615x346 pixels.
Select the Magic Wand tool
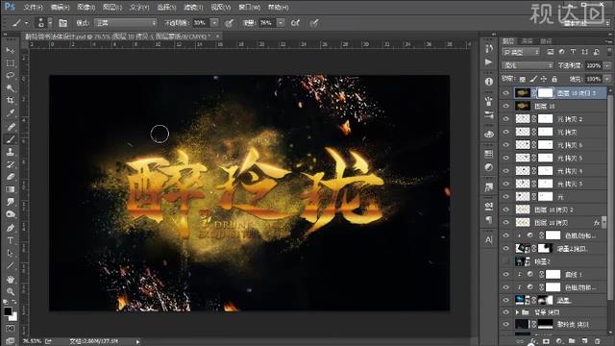coord(11,87)
